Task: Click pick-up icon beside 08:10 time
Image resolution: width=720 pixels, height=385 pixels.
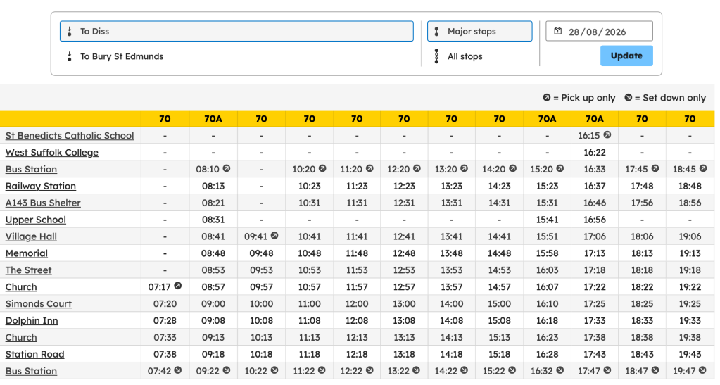Action: (227, 169)
